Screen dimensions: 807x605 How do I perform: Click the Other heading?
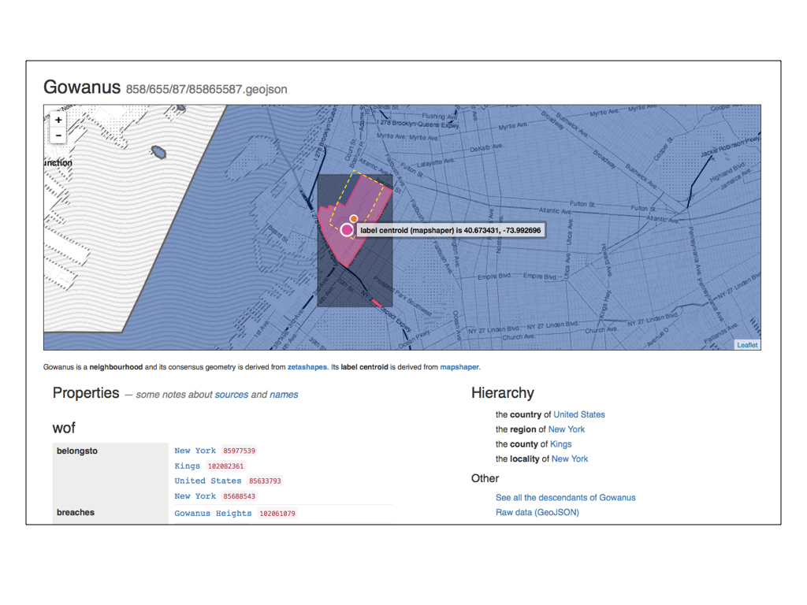point(485,478)
